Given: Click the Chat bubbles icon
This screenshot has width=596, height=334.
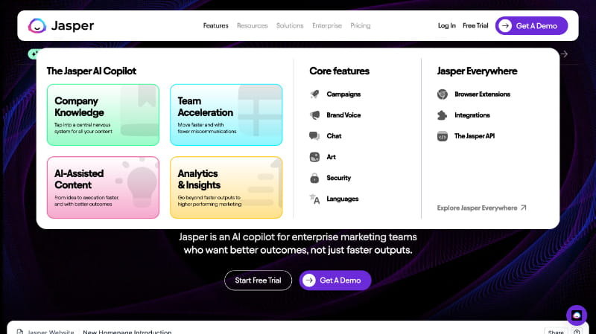Looking at the screenshot, I should pos(314,136).
